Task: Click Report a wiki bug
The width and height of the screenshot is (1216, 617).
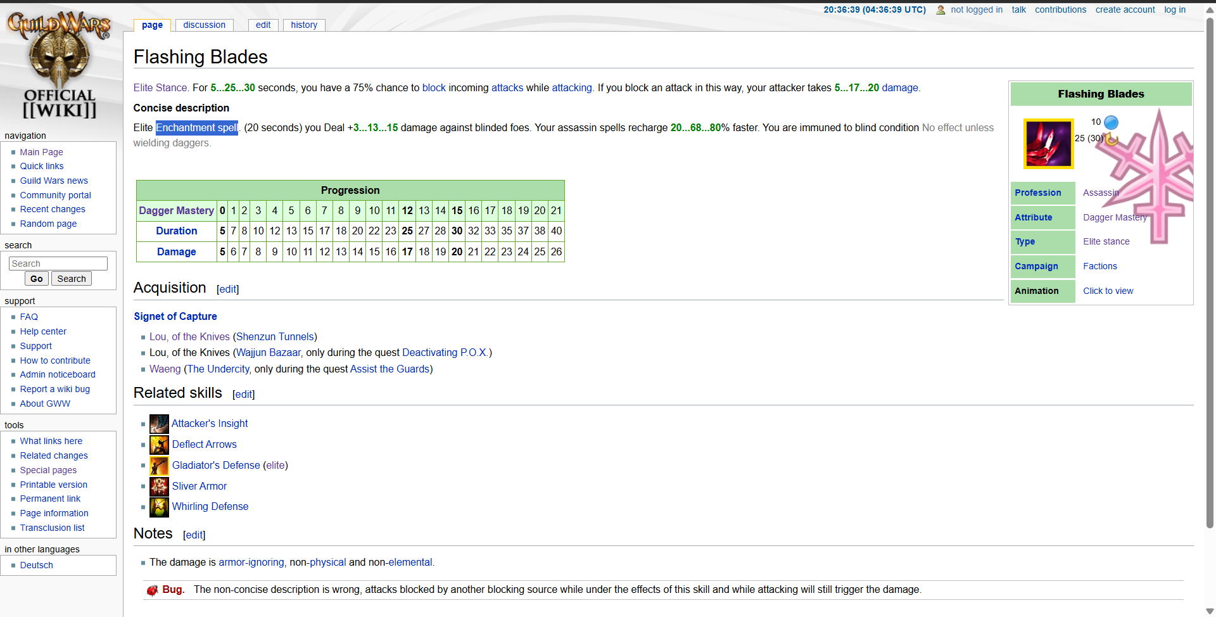Action: click(55, 389)
